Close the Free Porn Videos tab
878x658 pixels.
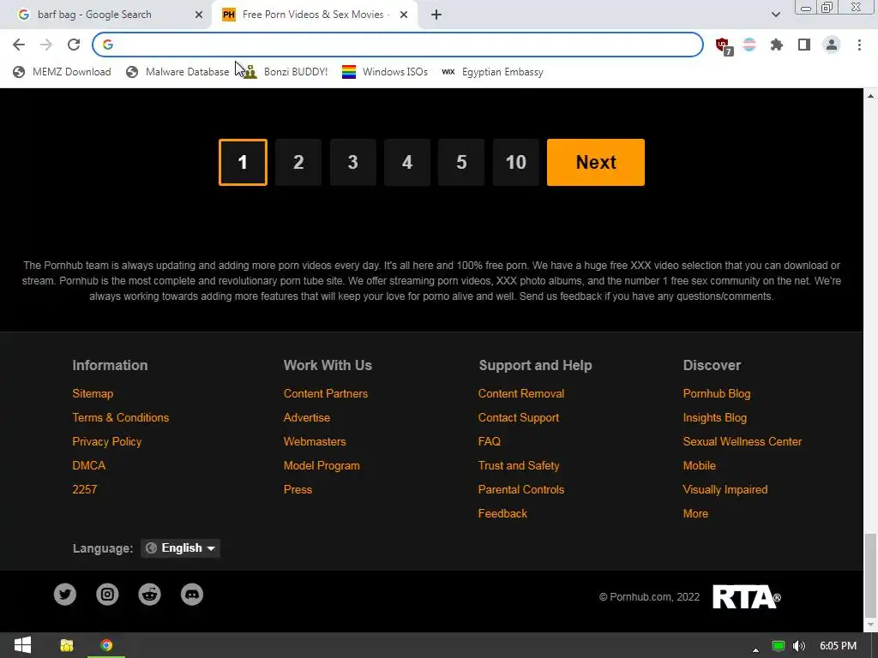(404, 15)
